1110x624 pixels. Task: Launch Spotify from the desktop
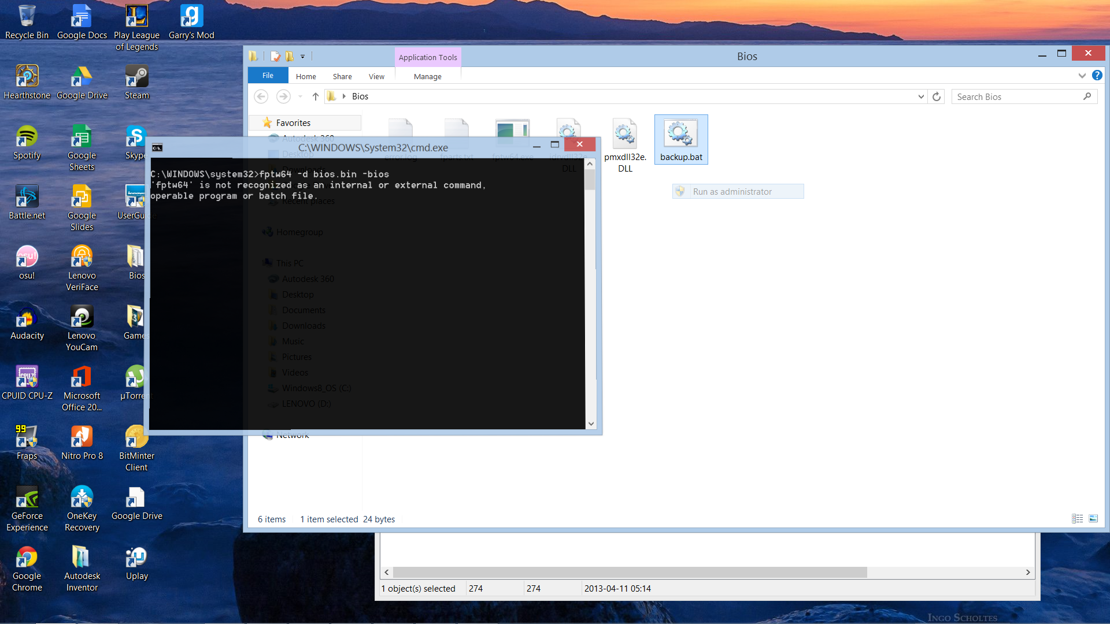[x=27, y=142]
